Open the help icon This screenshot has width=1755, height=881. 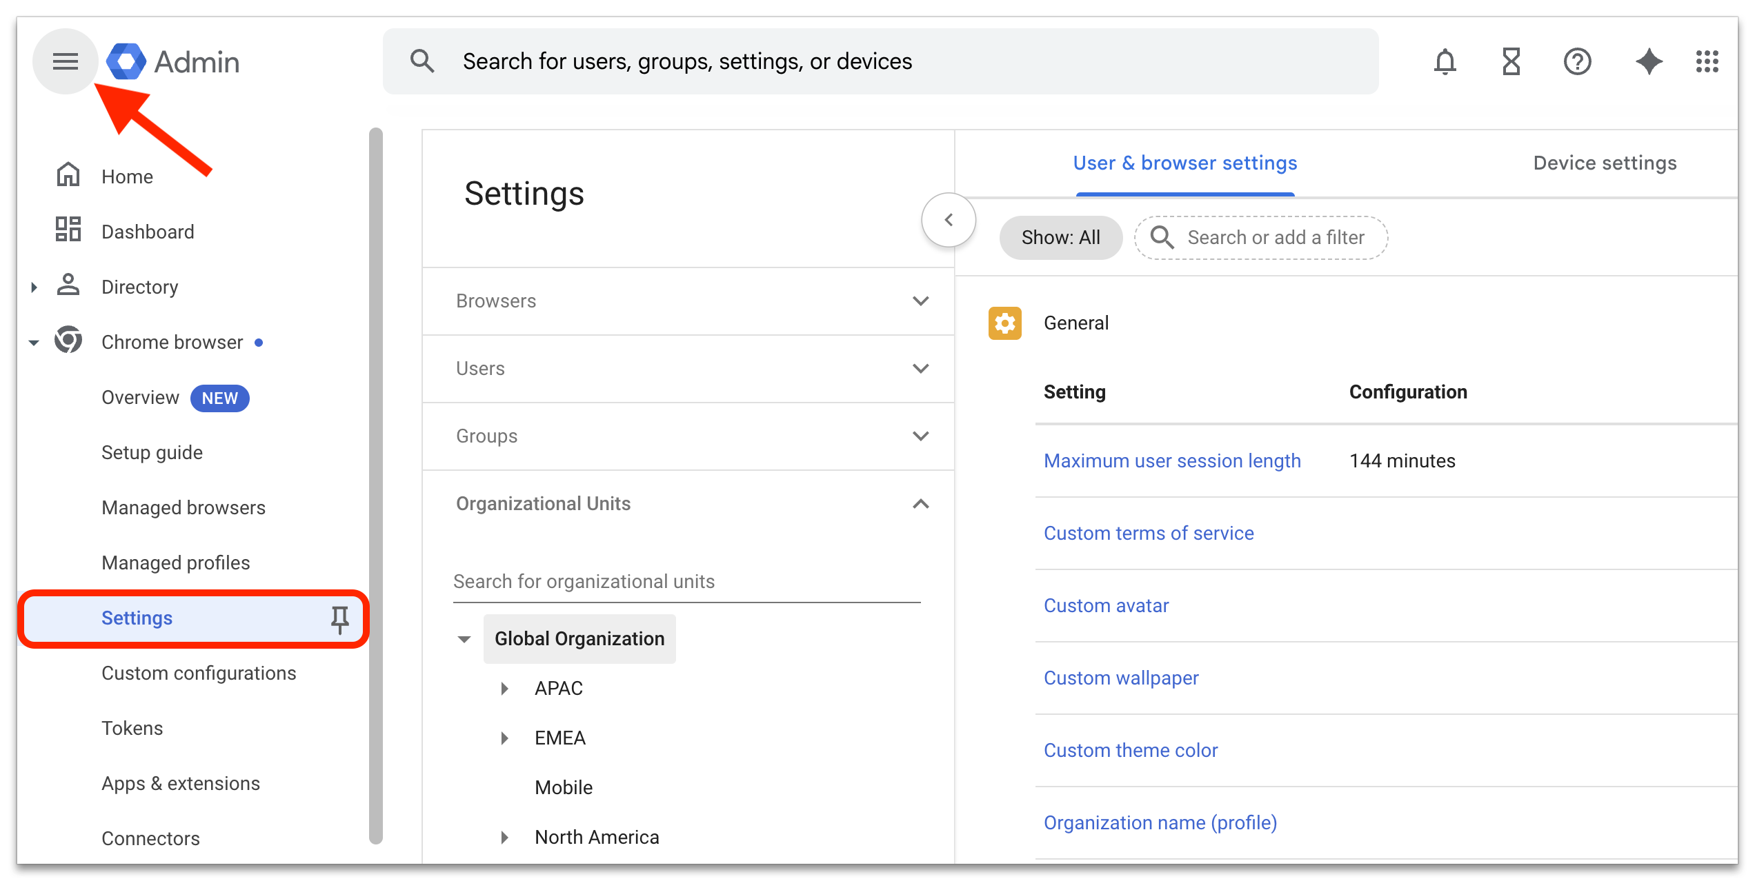coord(1577,61)
